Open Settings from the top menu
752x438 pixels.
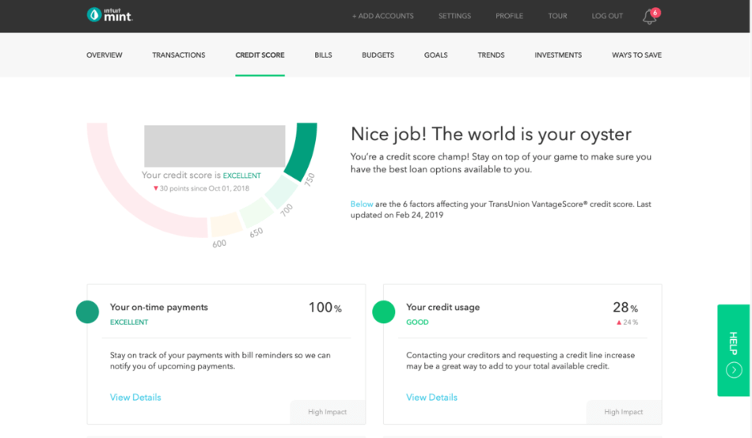pyautogui.click(x=454, y=16)
